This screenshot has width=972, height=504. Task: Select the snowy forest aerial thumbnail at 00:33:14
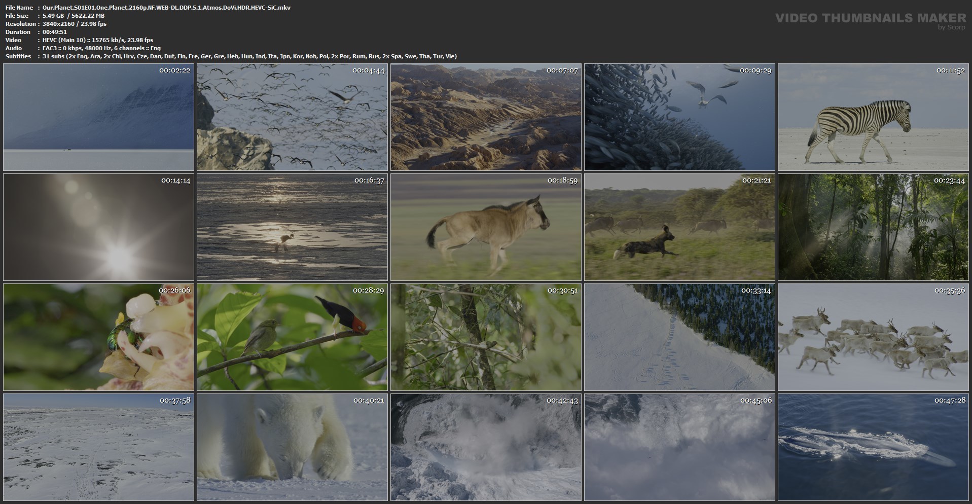point(679,337)
